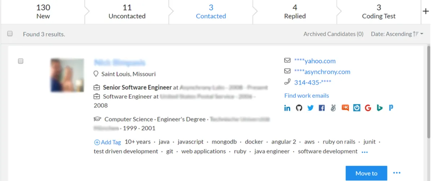Click the Twitter bird icon
This screenshot has height=181, width=433.
pyautogui.click(x=310, y=108)
